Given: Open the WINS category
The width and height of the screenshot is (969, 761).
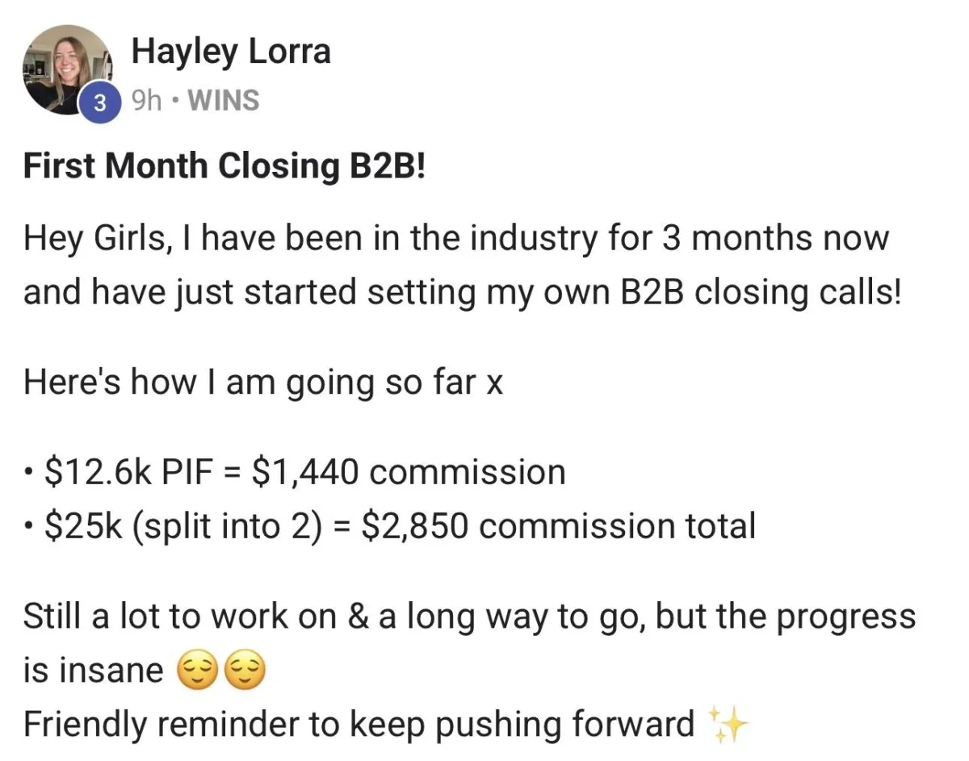Looking at the screenshot, I should (223, 102).
